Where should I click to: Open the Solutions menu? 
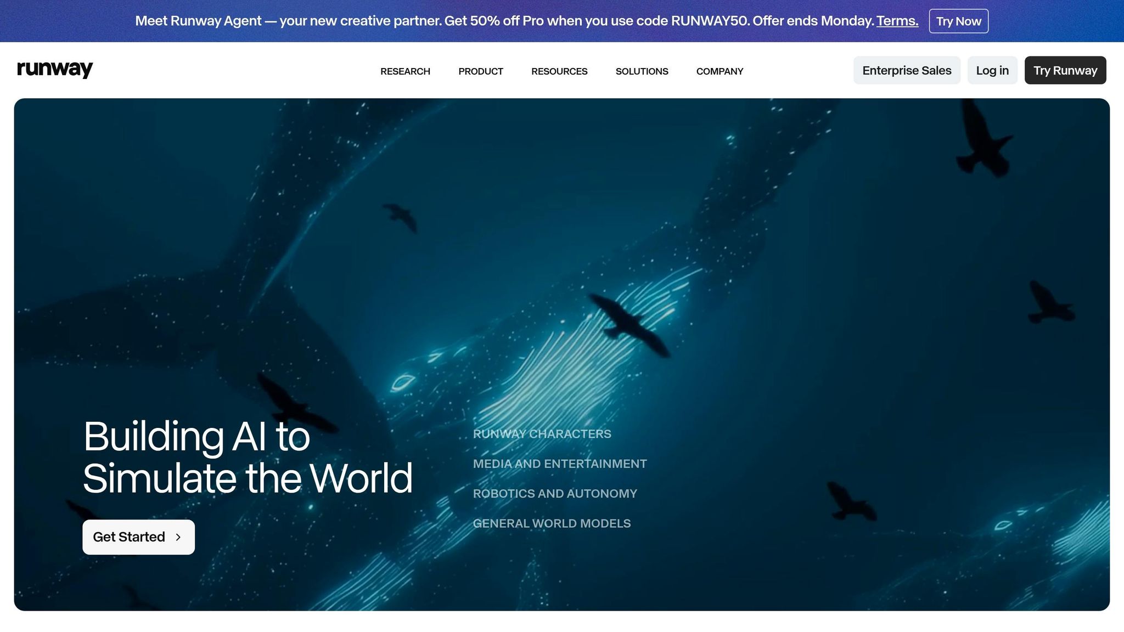(642, 71)
